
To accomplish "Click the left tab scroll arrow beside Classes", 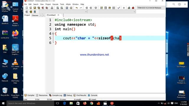I will click(x=41, y=15).
